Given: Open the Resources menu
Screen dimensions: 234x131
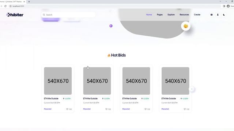Looking at the screenshot, I should click(x=184, y=15).
